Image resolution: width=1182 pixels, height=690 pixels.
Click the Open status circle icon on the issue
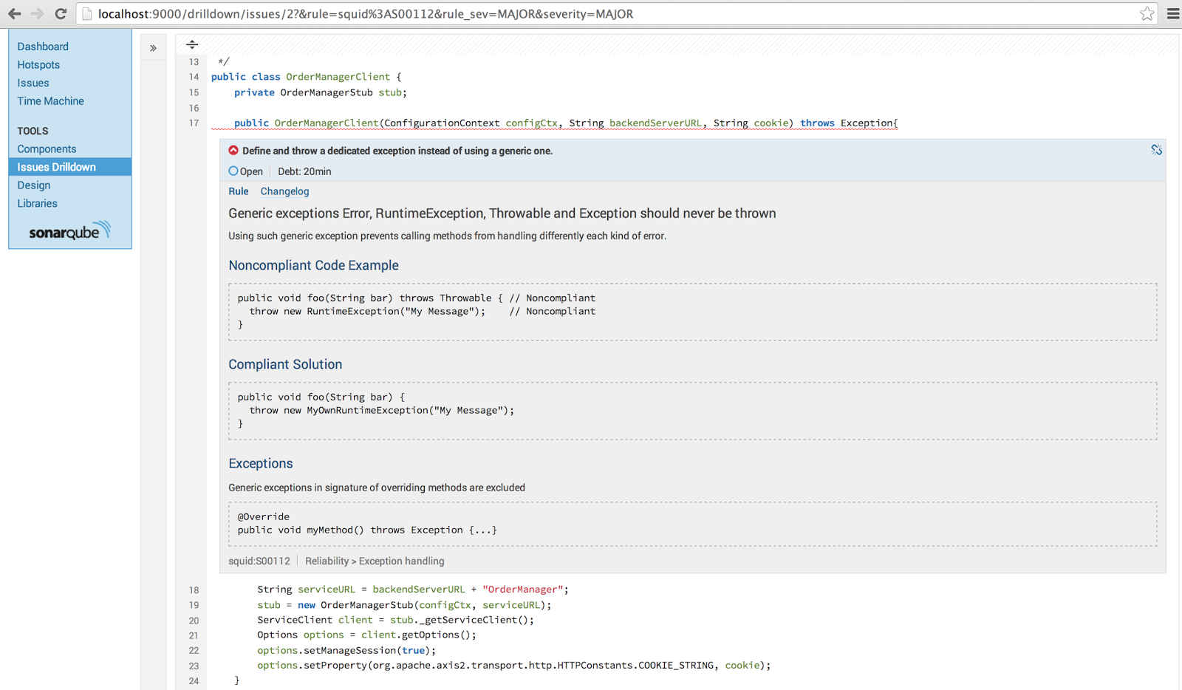pyautogui.click(x=233, y=171)
